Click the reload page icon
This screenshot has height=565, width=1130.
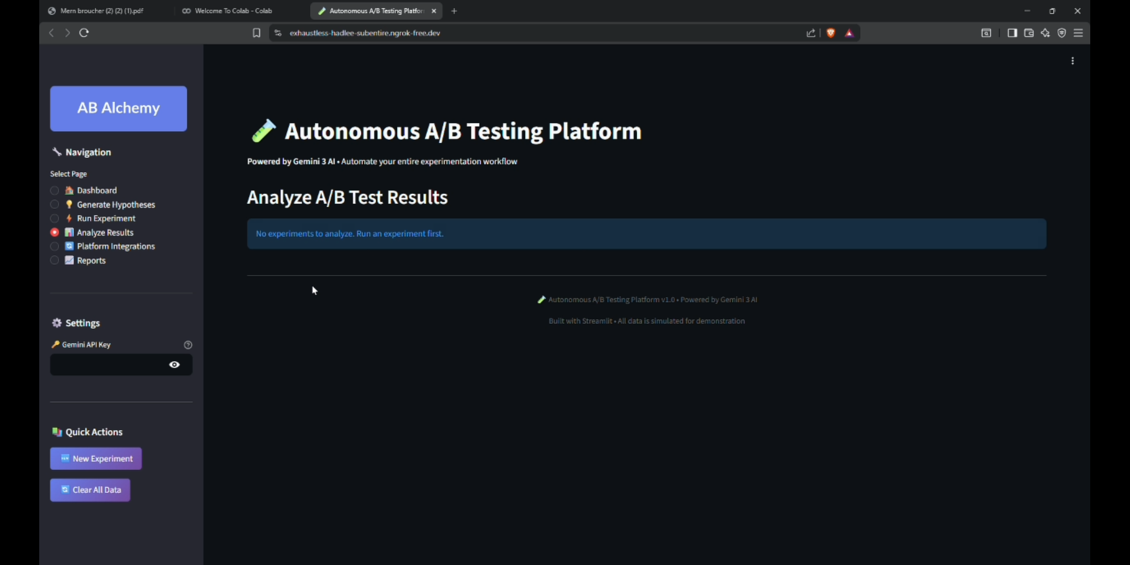coord(84,33)
